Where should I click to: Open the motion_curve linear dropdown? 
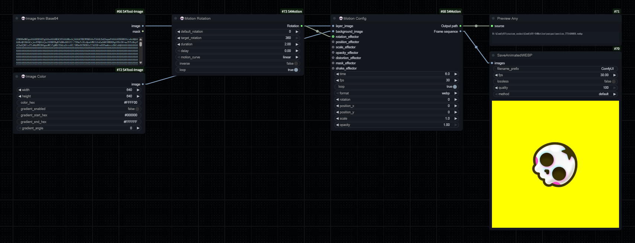point(238,57)
